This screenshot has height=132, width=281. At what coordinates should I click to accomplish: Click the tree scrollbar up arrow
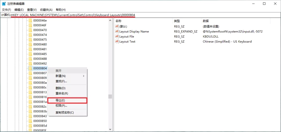coord(110,20)
